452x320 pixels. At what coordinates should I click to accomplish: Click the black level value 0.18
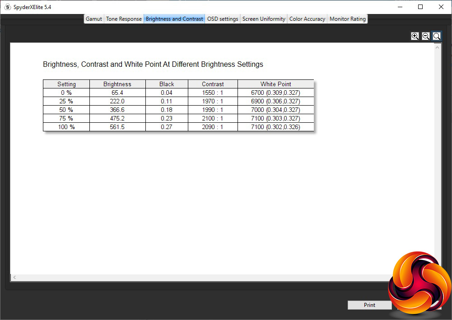pos(167,110)
